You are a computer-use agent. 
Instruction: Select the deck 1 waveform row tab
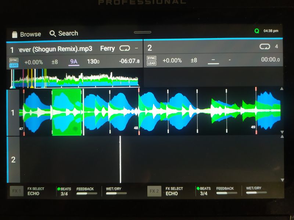(x=13, y=112)
